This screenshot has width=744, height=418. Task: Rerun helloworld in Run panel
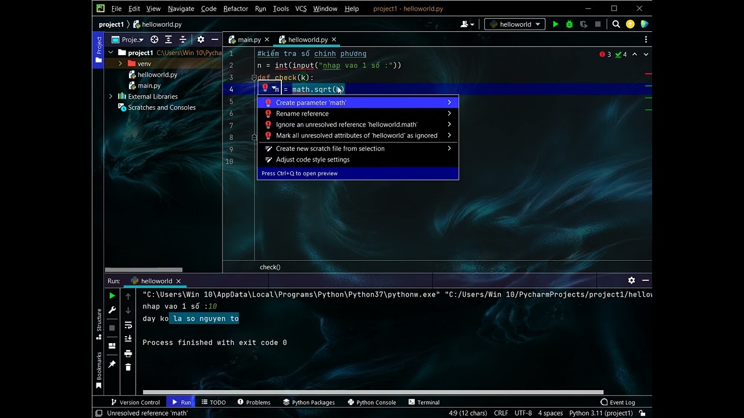(112, 296)
